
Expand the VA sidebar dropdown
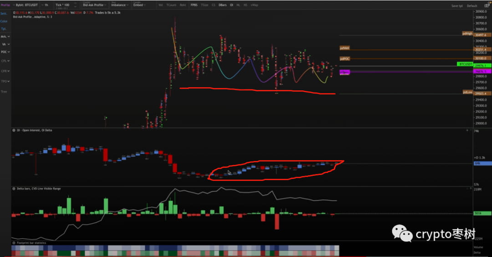(6, 44)
